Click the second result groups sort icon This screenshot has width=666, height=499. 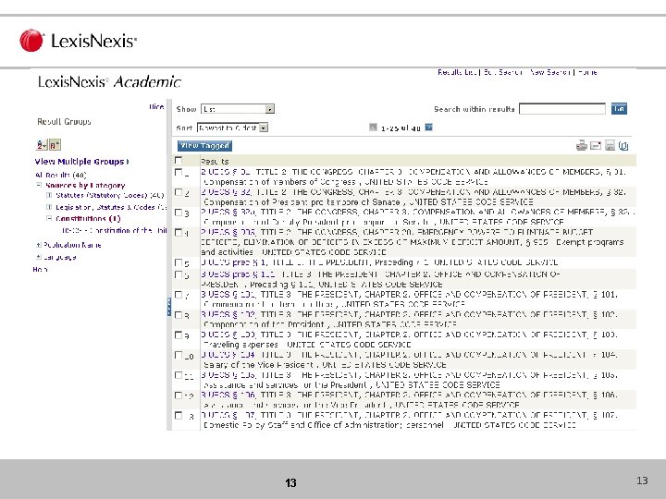point(55,145)
